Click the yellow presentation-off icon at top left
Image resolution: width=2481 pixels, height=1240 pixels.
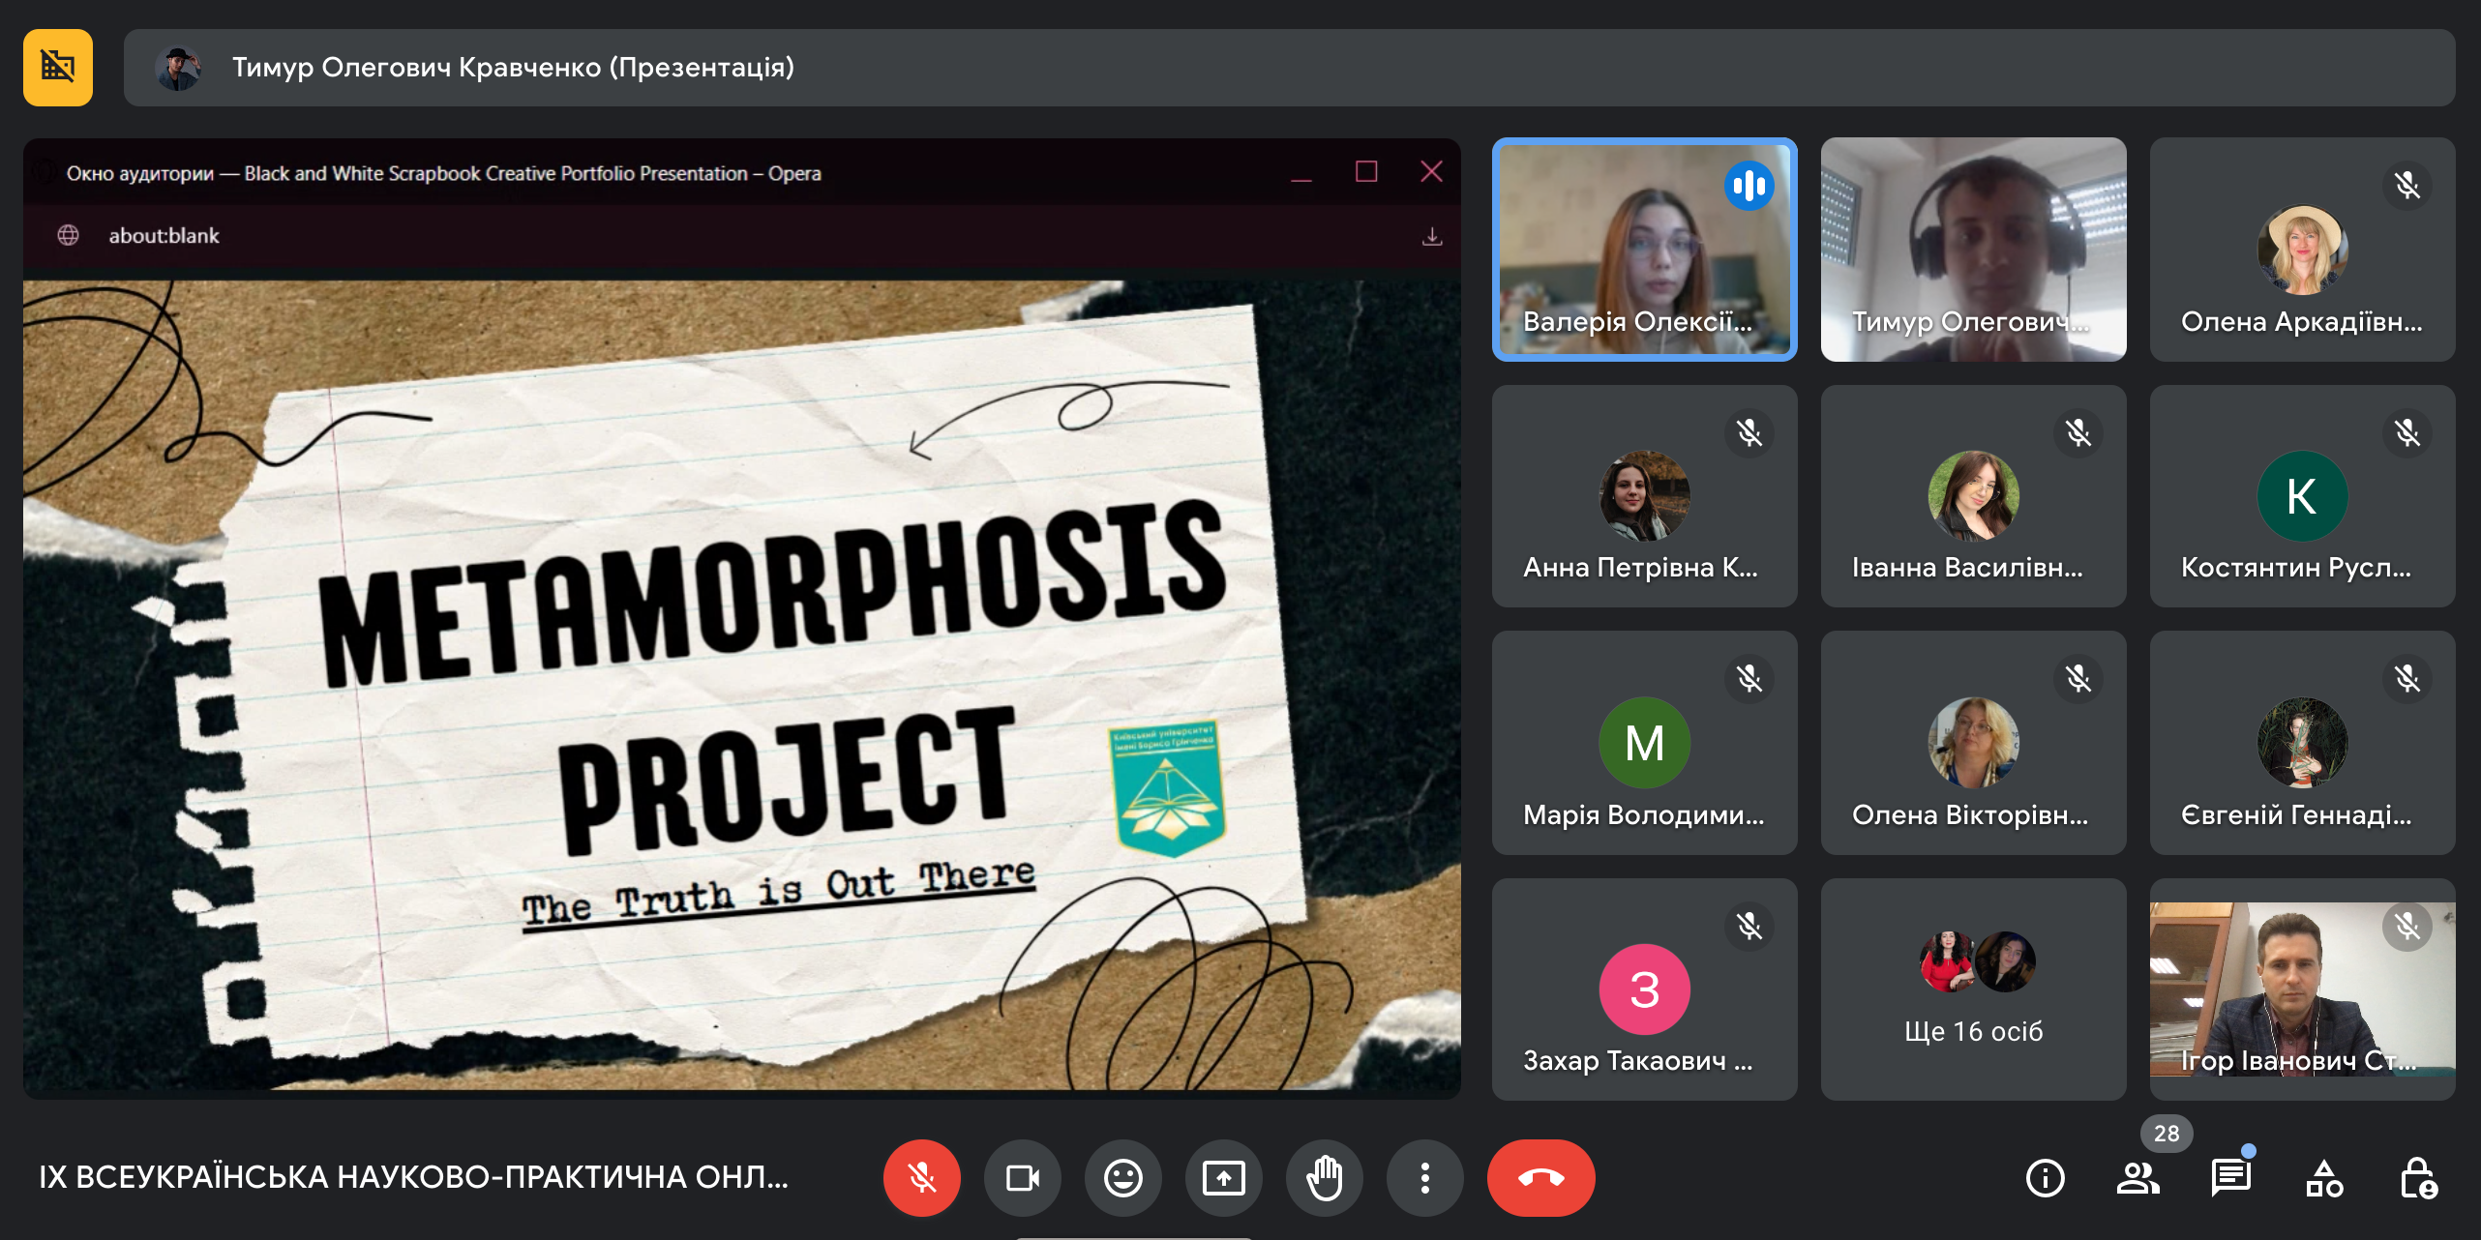coord(58,67)
